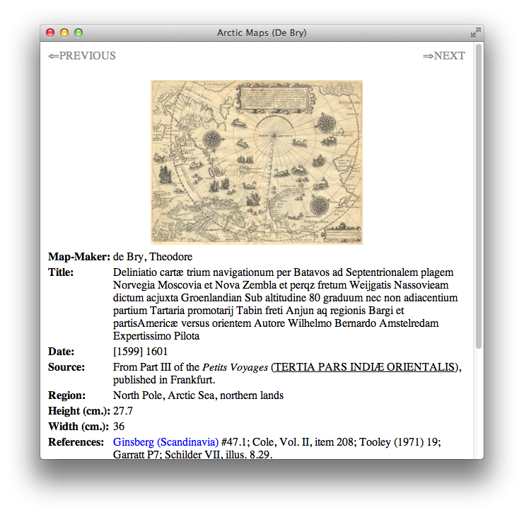The image size is (524, 515).
Task: Click the PREVIOUS navigation link
Action: [81, 56]
